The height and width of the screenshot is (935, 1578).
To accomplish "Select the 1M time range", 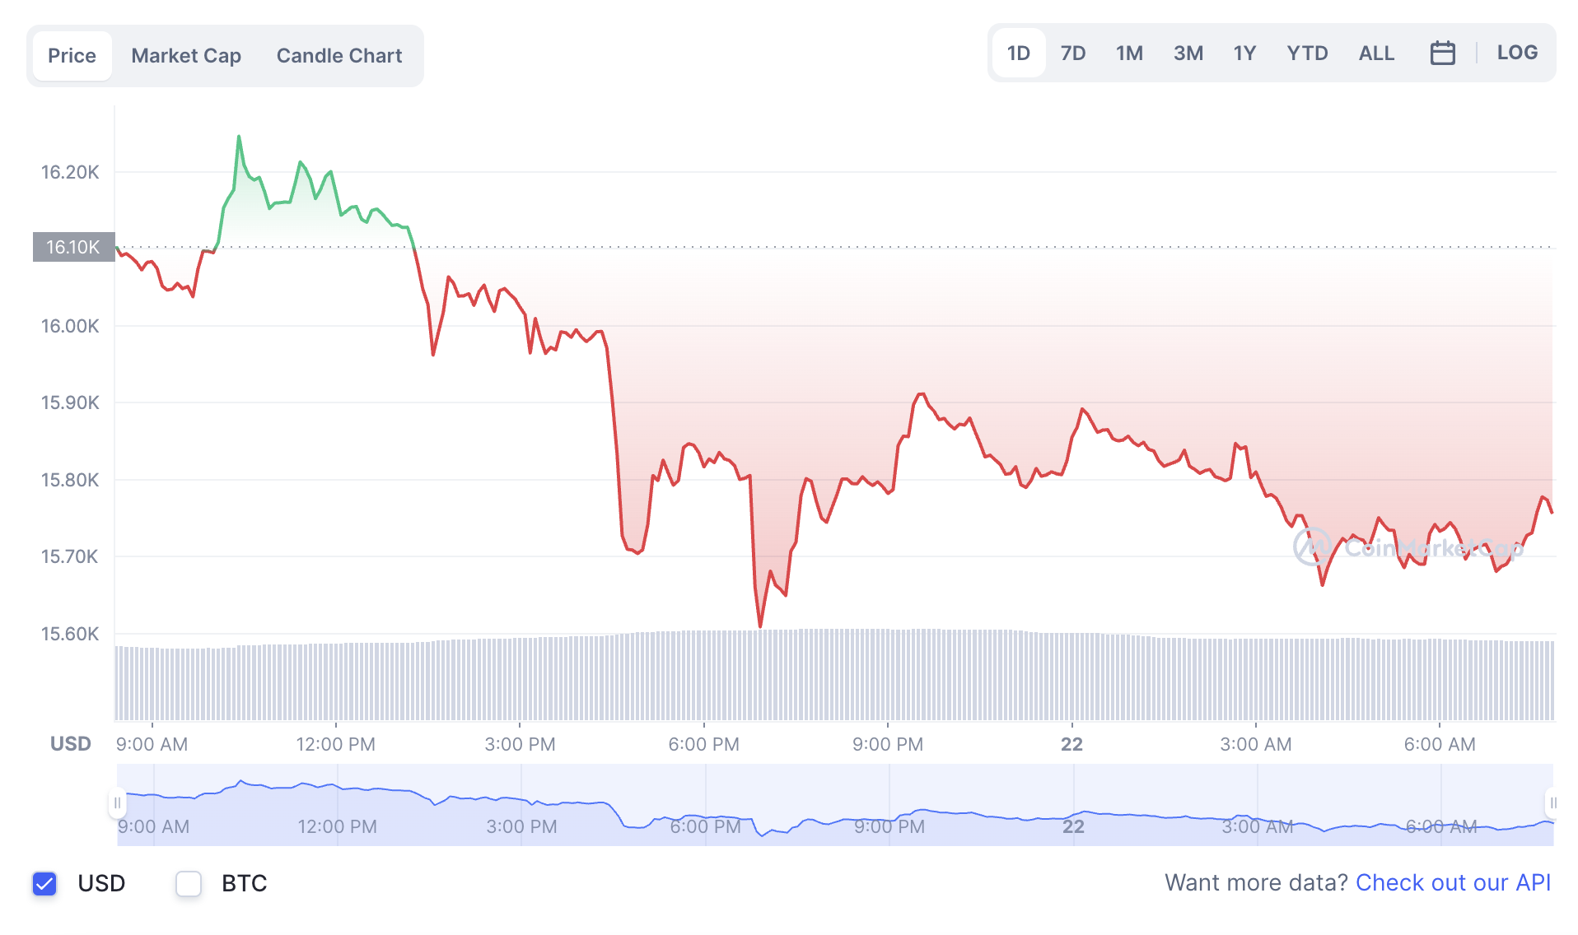I will pos(1129,52).
